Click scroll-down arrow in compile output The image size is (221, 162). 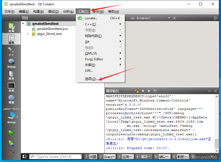point(217,151)
